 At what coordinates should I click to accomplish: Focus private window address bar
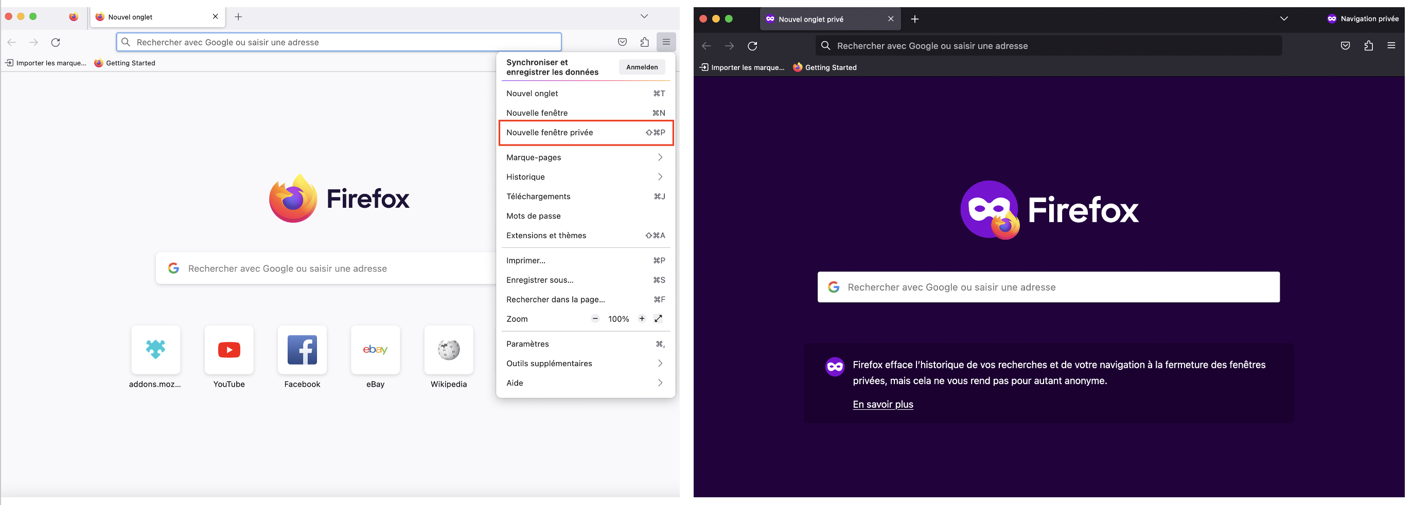(1049, 46)
